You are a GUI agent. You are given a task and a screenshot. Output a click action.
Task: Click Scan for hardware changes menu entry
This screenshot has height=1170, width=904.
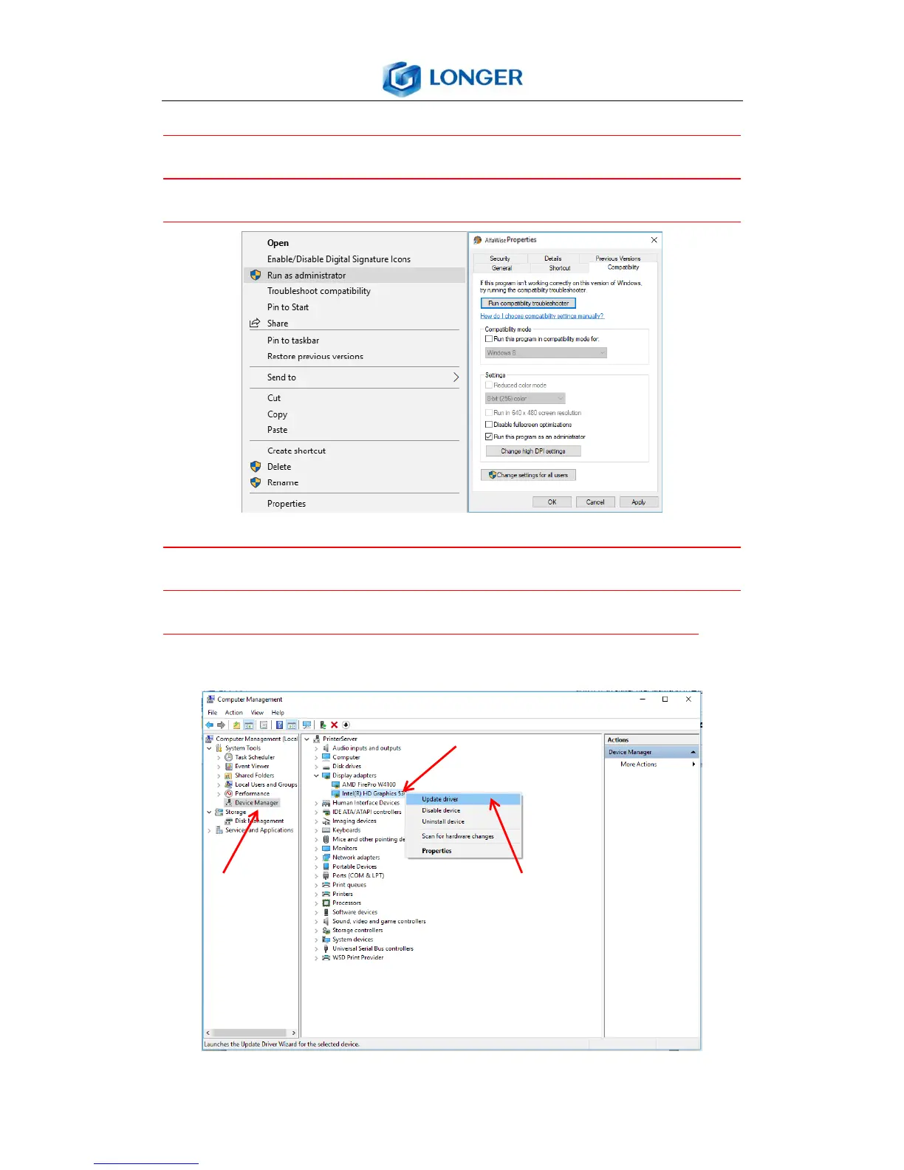click(463, 836)
